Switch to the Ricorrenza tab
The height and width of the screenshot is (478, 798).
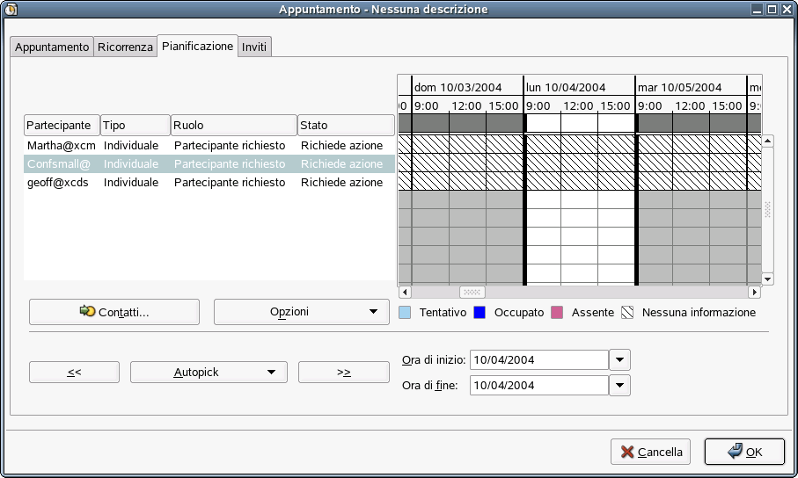coord(125,47)
